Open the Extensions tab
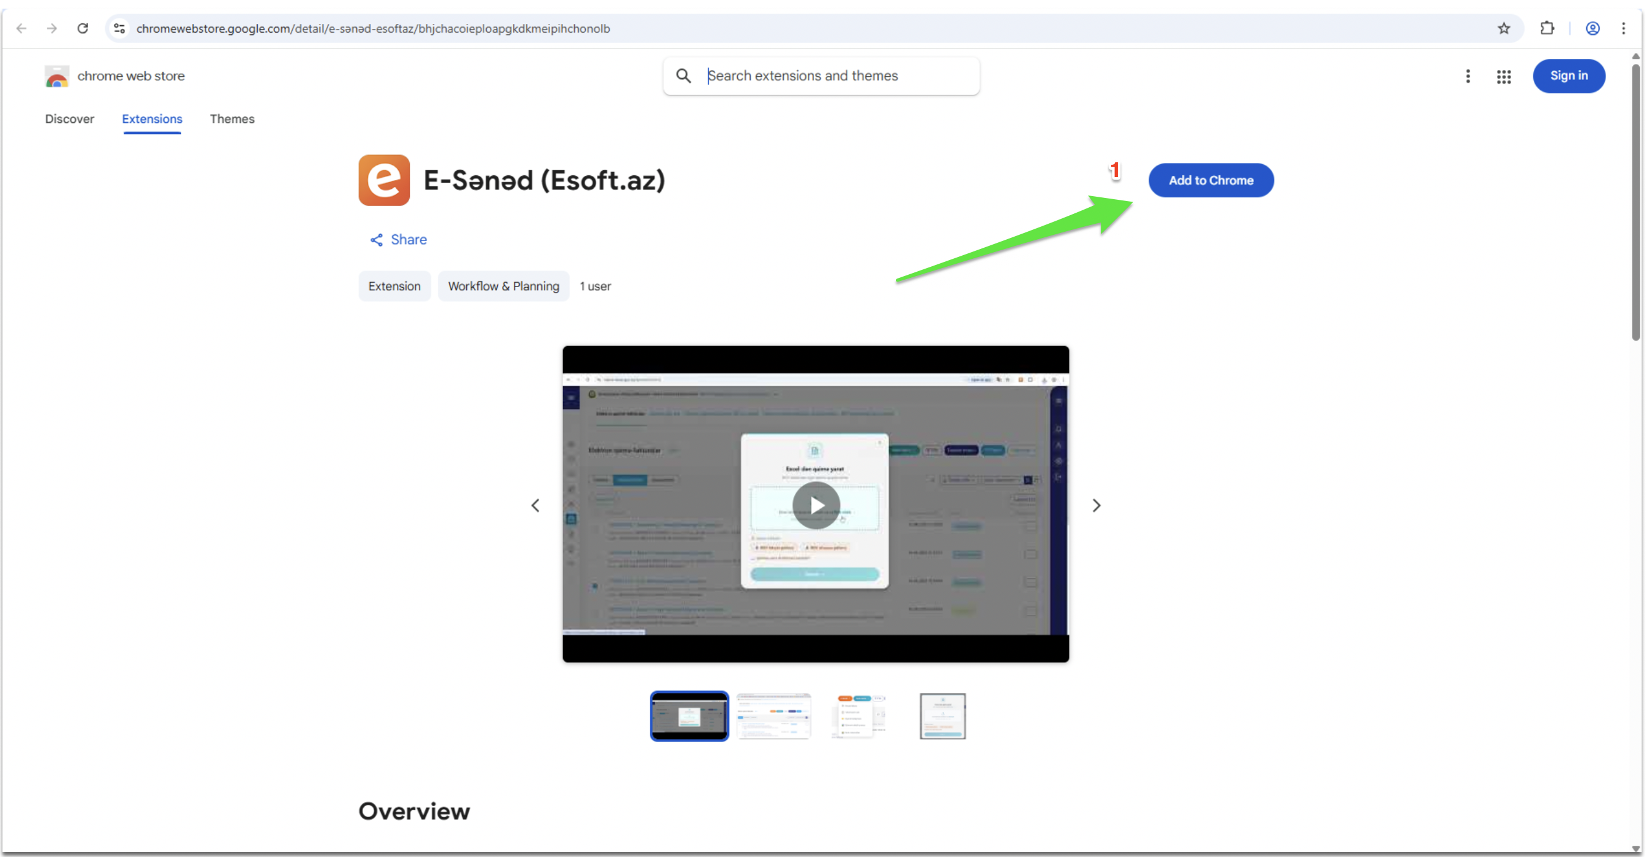This screenshot has width=1649, height=857. pyautogui.click(x=153, y=119)
